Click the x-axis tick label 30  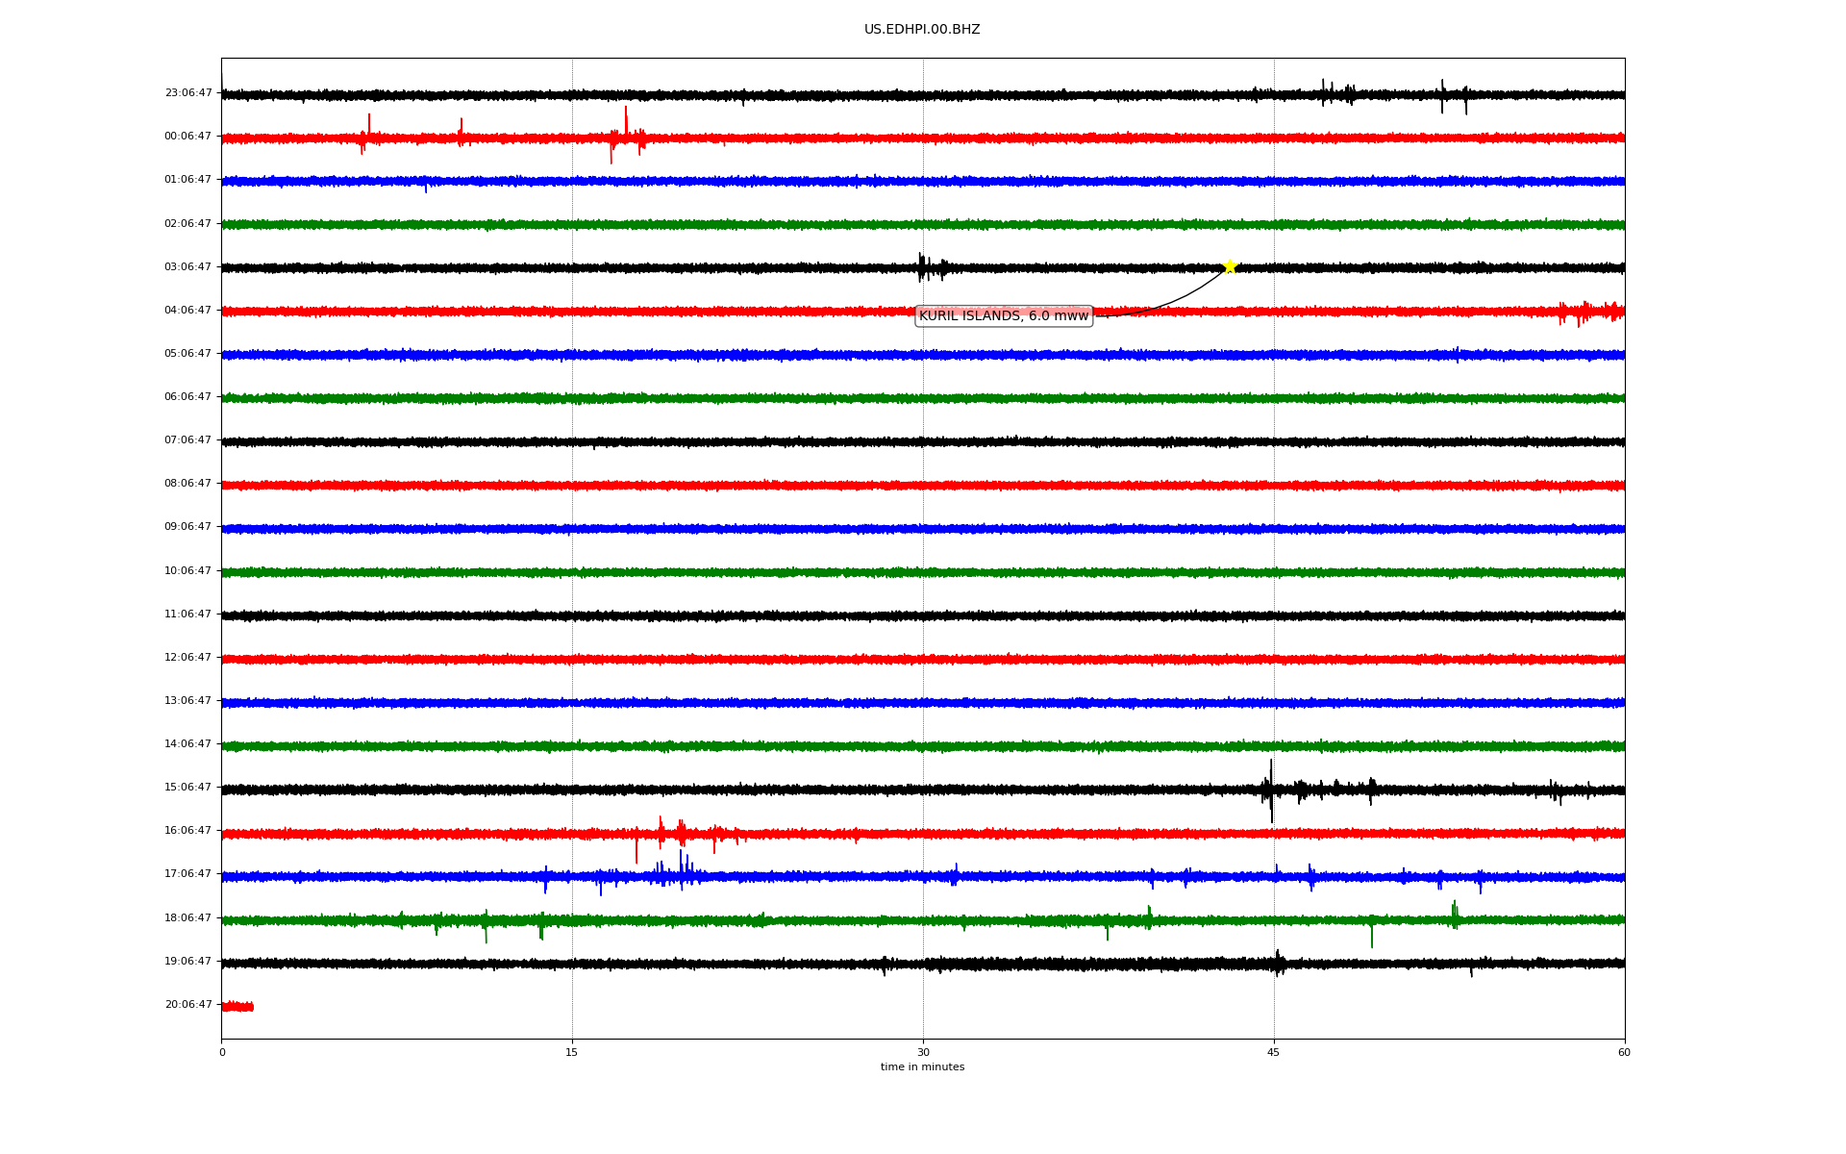[923, 1053]
